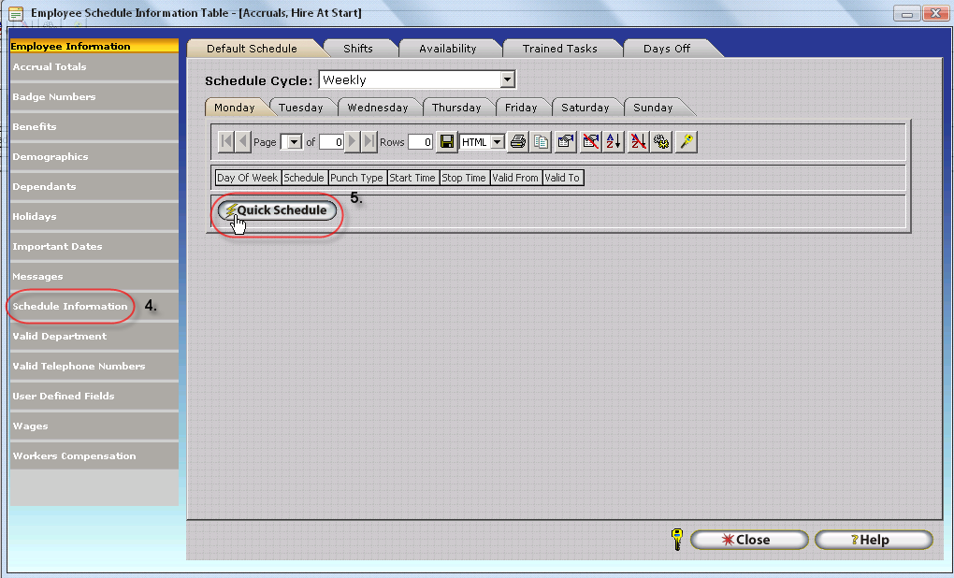The image size is (954, 578).
Task: Click the copy pages icon in the toolbar
Action: point(541,142)
